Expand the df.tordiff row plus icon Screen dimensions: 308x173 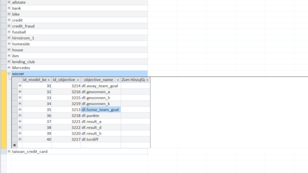click(20, 139)
